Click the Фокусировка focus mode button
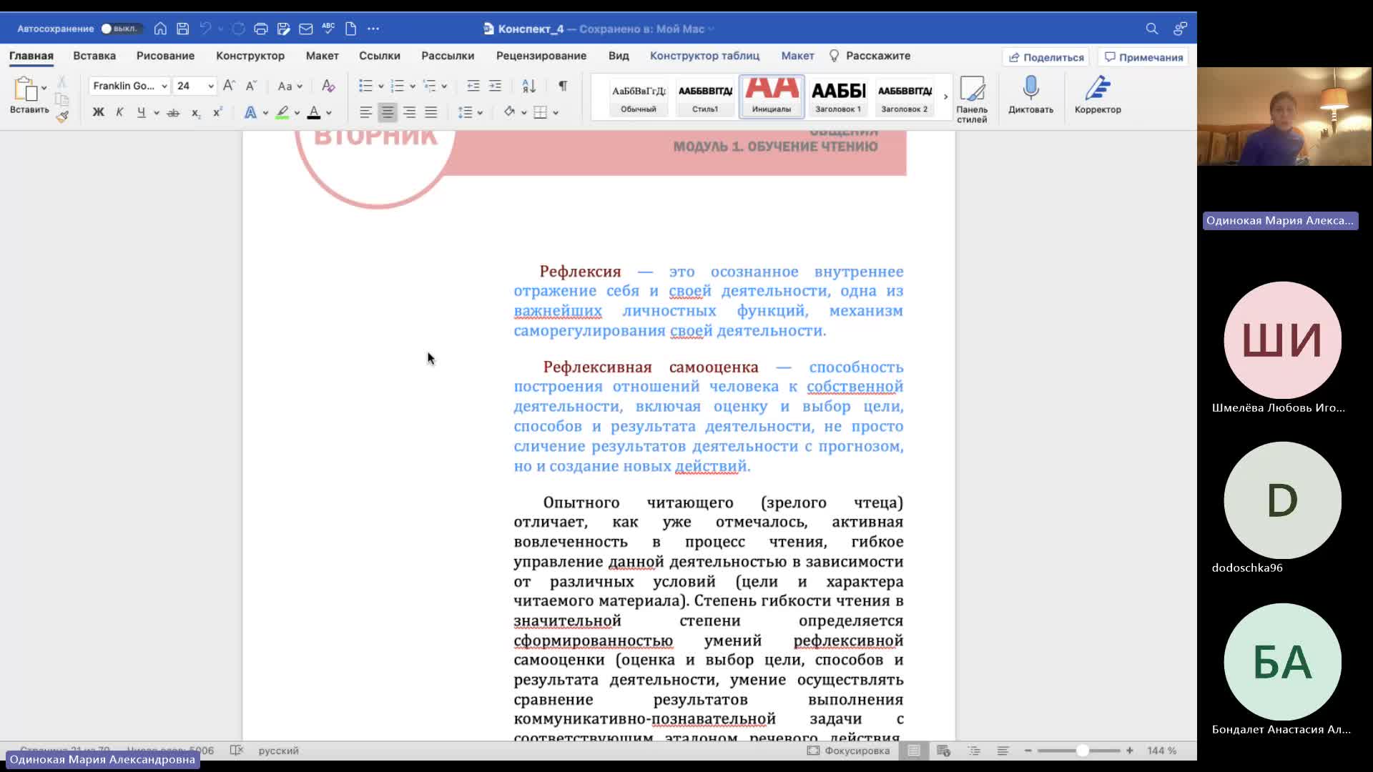 pos(849,751)
